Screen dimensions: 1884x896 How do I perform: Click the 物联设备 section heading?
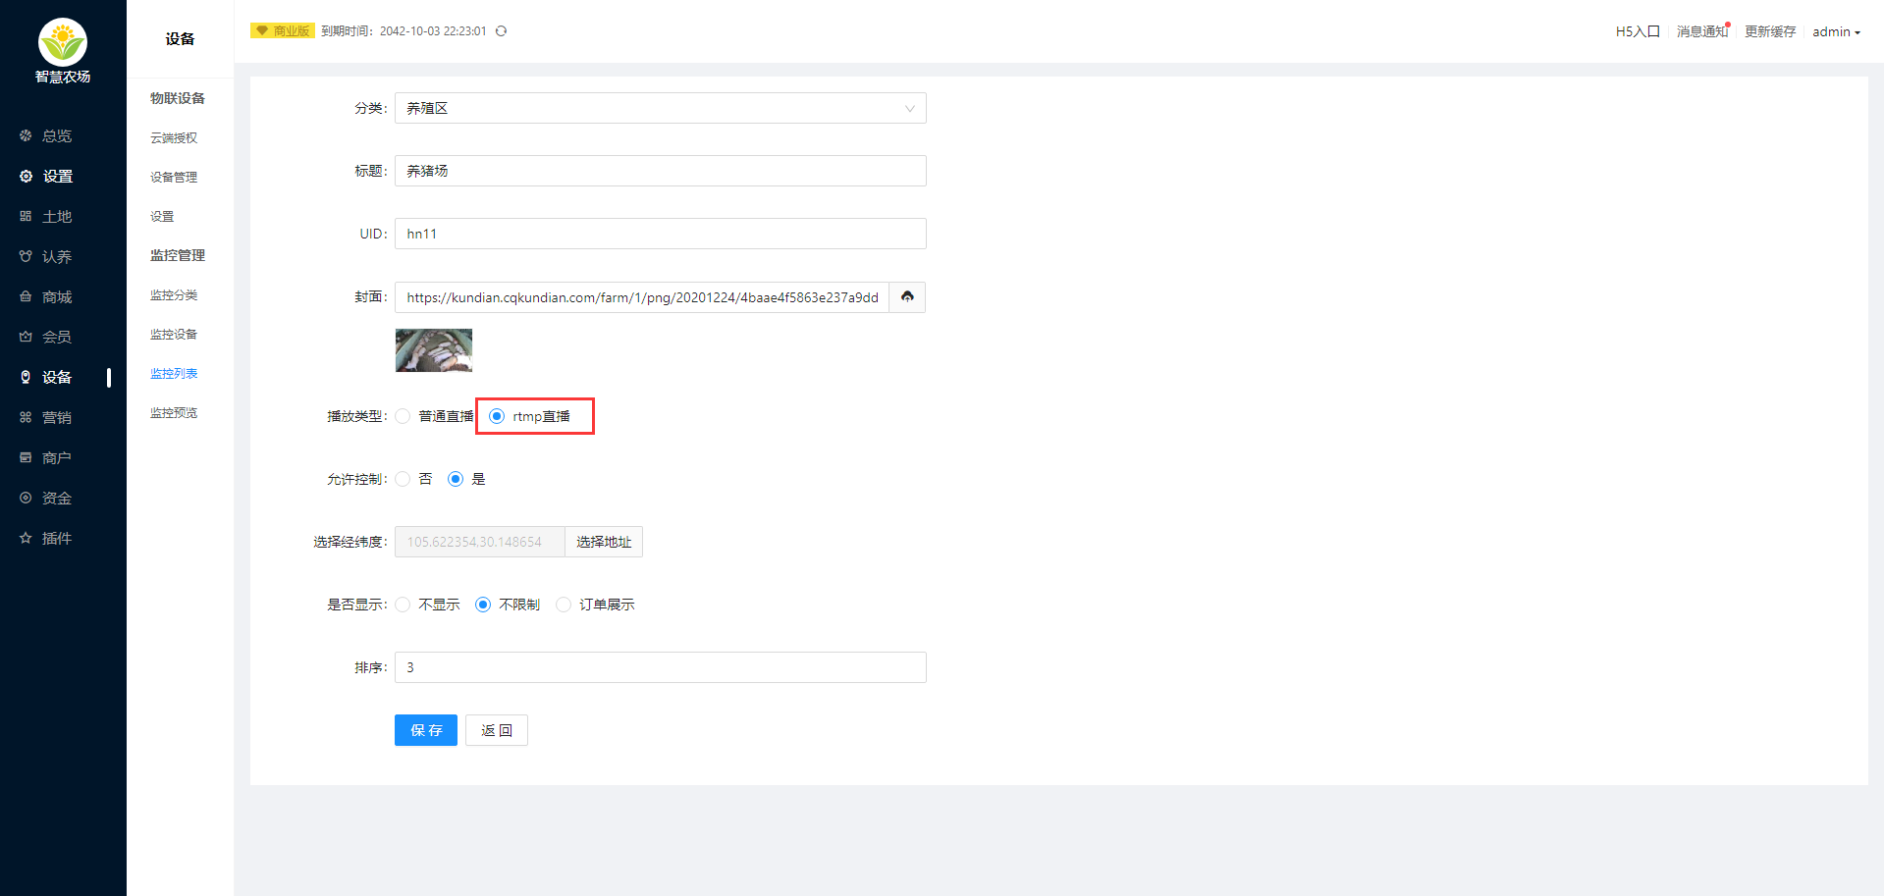[x=178, y=98]
